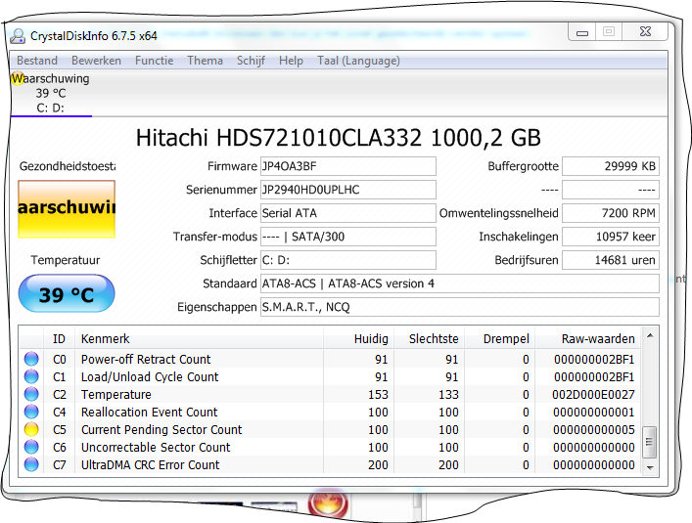Click the blue status dot for Power-off Retract Count
Viewport: 692px width, 523px height.
[31, 359]
